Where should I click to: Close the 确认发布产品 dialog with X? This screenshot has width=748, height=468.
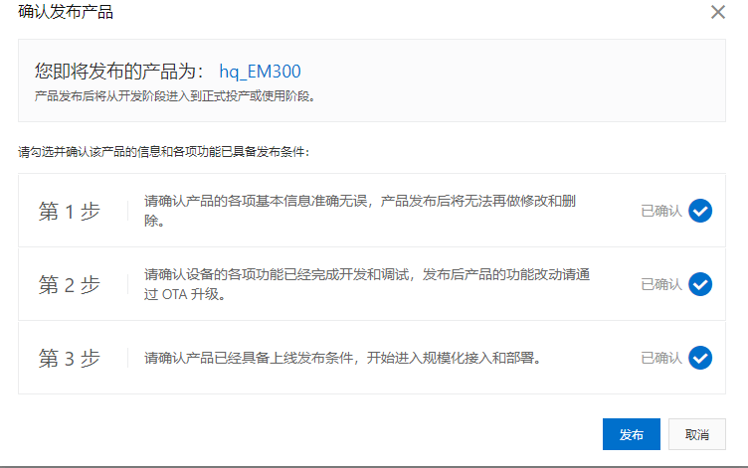[718, 12]
